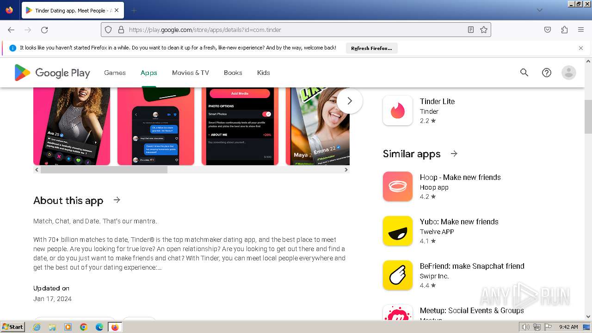Click the Tinder Lite app icon
This screenshot has height=333, width=592.
[x=398, y=111]
